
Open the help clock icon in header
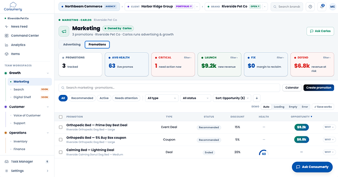[x=310, y=7]
